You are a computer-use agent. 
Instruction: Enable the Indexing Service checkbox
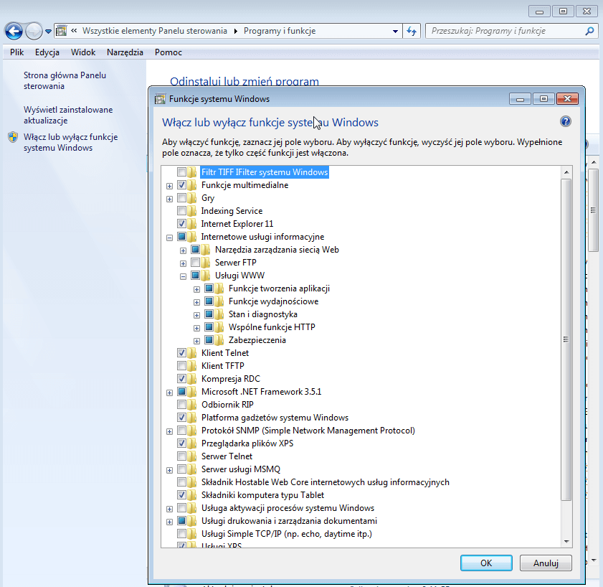click(x=181, y=211)
